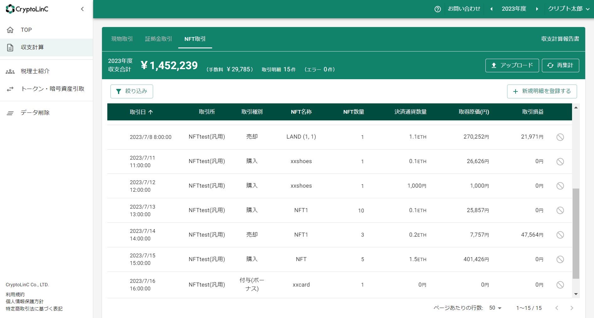This screenshot has width=594, height=318.
Task: Click the help question mark icon
Action: 437,9
